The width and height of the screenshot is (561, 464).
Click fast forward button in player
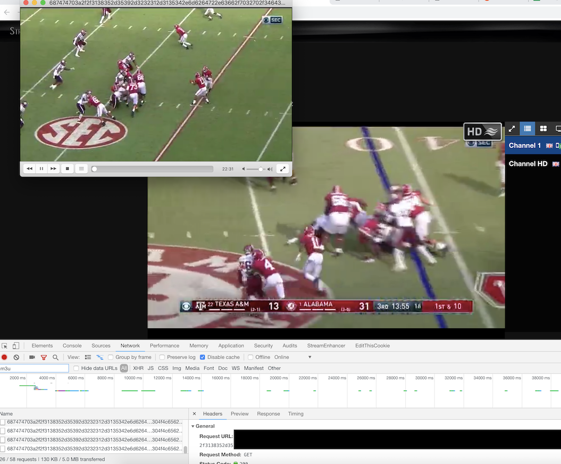pos(53,169)
